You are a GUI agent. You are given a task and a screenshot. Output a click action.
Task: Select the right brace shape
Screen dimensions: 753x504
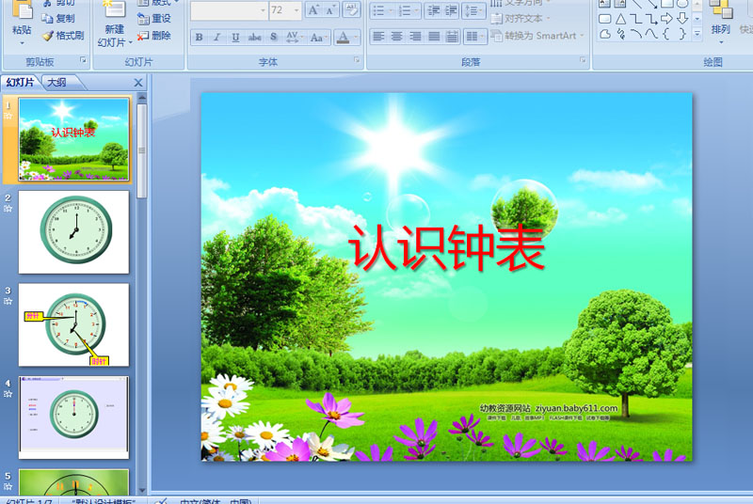(681, 34)
